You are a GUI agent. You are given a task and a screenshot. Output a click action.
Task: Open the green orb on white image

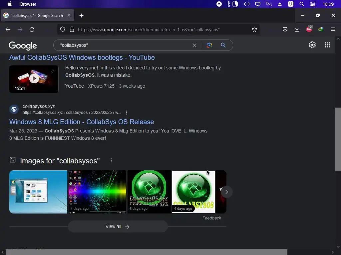(193, 192)
